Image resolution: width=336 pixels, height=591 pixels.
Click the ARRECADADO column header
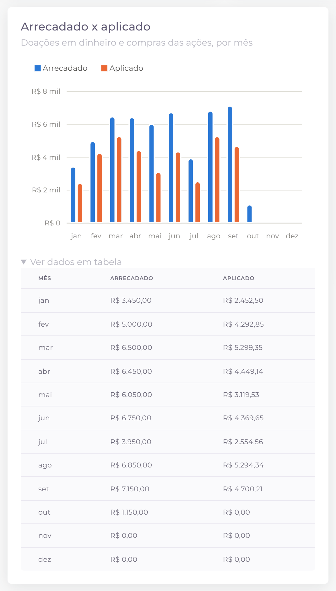pyautogui.click(x=132, y=278)
